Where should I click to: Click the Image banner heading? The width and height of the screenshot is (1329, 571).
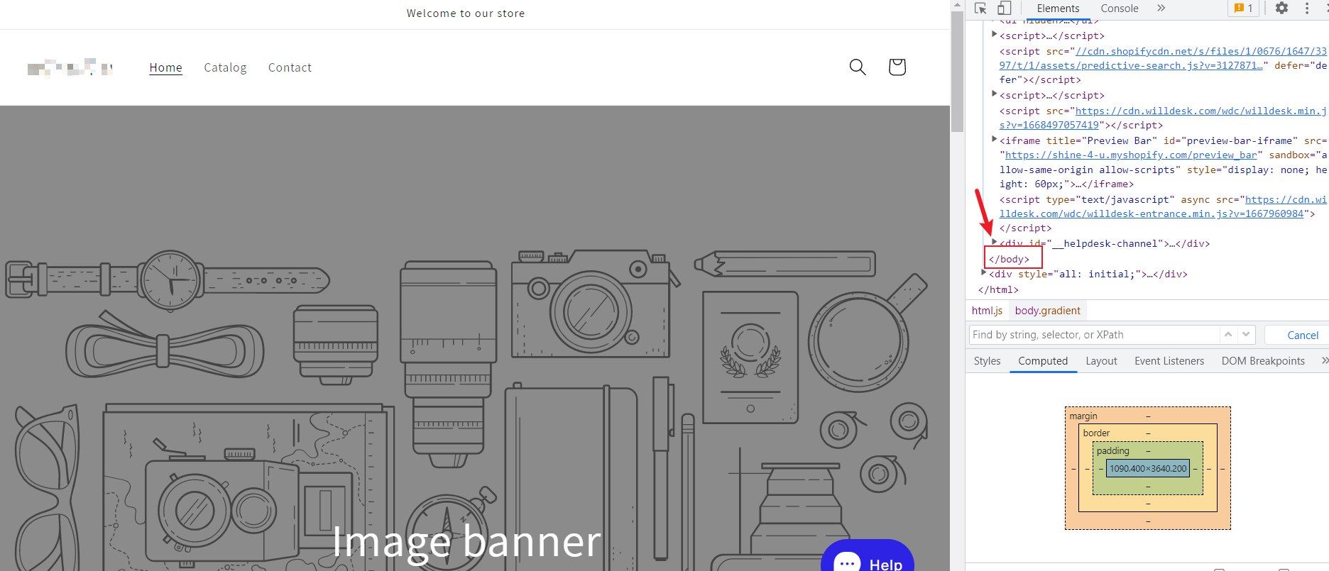click(x=466, y=542)
